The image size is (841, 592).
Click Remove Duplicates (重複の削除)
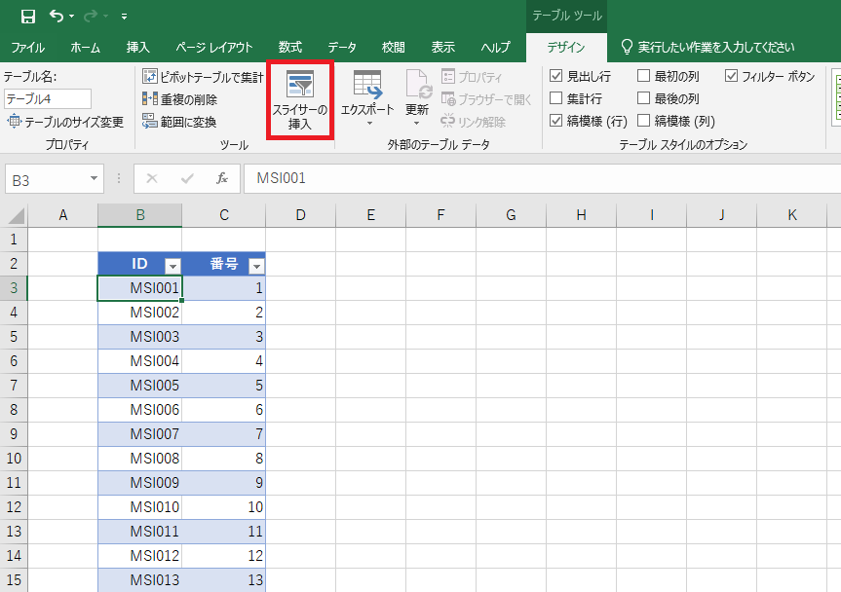[179, 98]
